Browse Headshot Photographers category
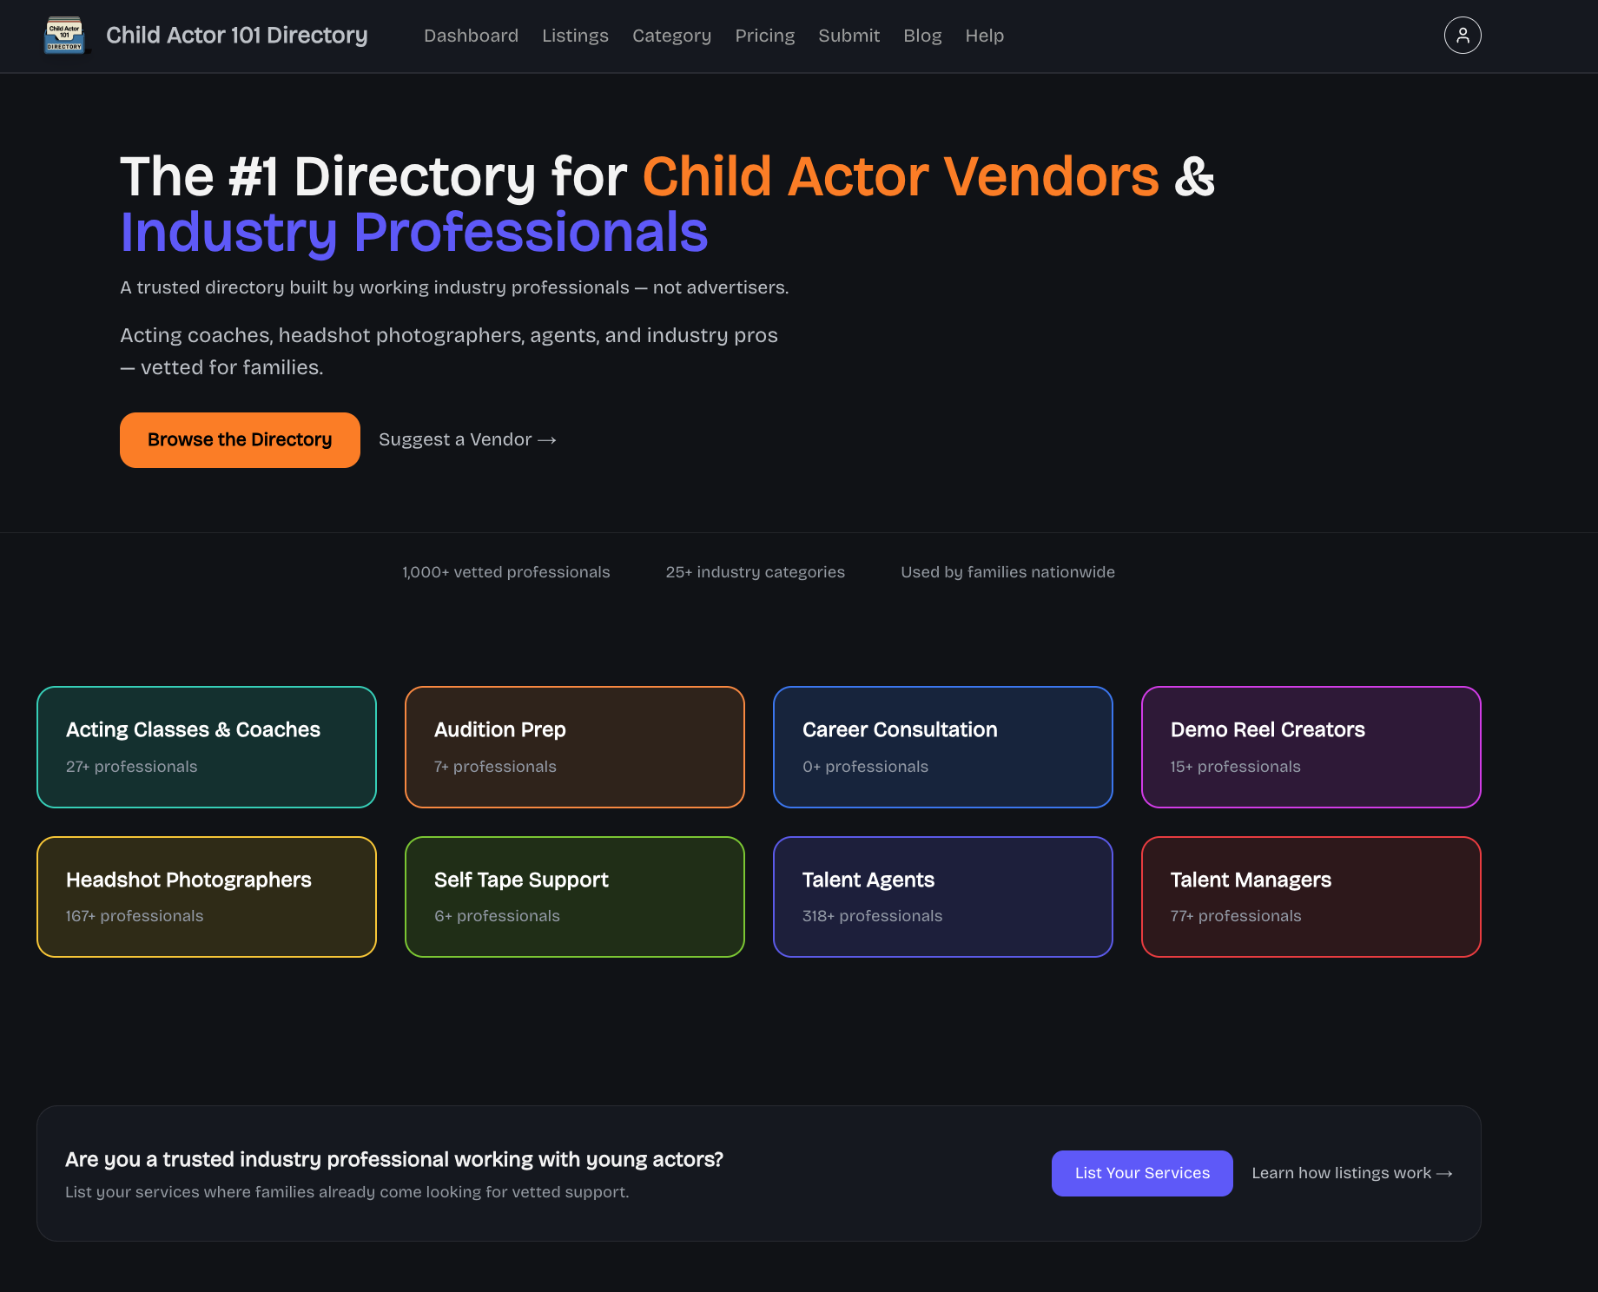 [206, 897]
